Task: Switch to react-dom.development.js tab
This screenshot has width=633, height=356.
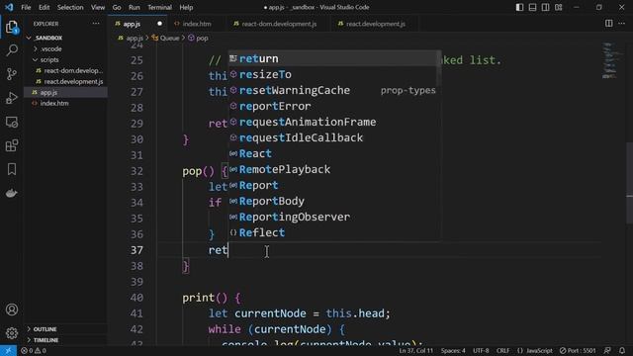Action: (x=279, y=24)
